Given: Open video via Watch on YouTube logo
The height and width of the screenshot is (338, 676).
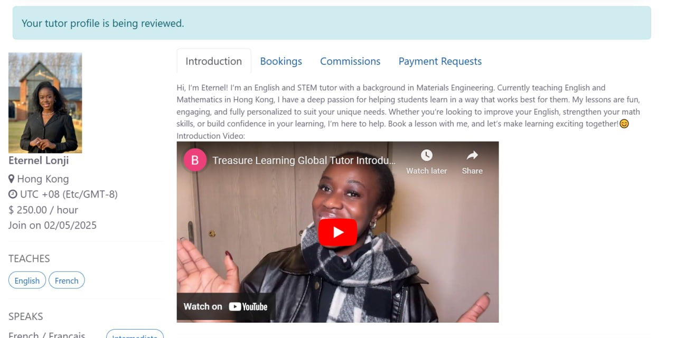Looking at the screenshot, I should click(226, 307).
